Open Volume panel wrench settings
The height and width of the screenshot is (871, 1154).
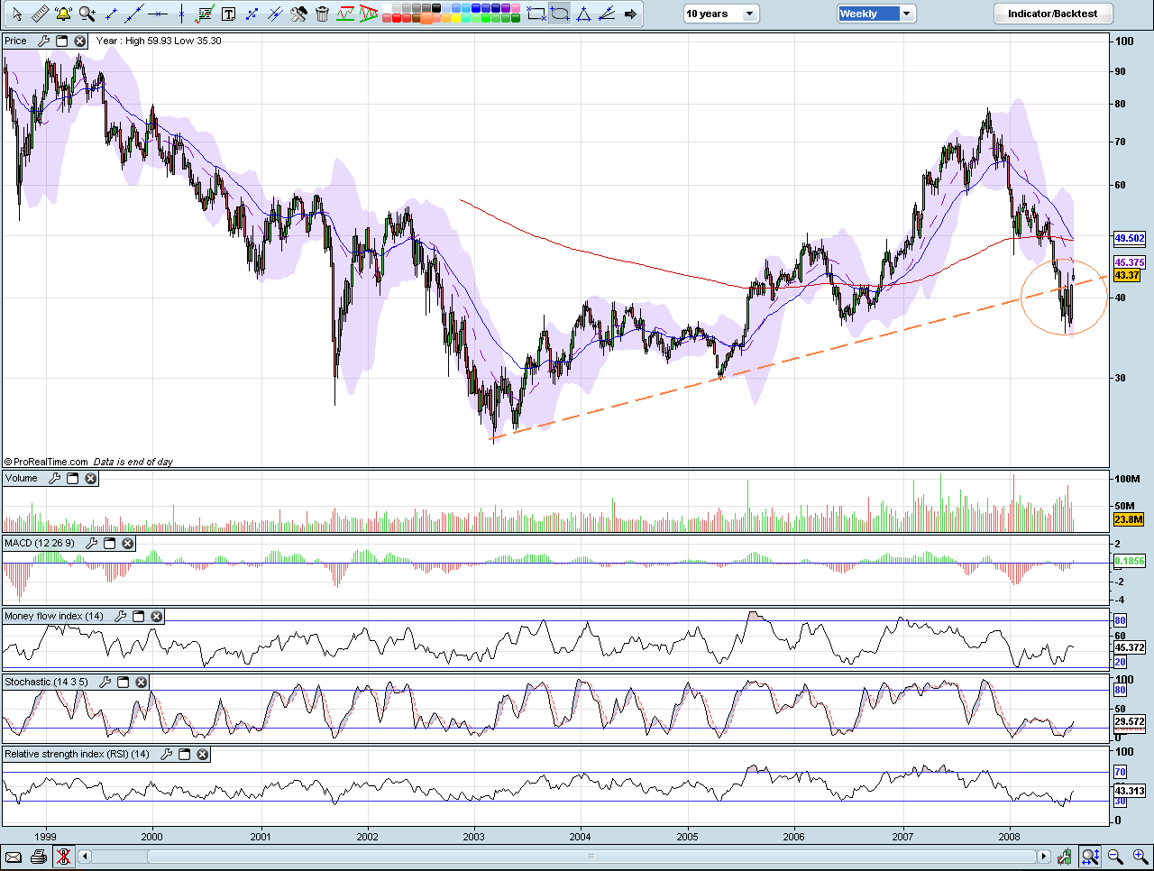pyautogui.click(x=55, y=478)
